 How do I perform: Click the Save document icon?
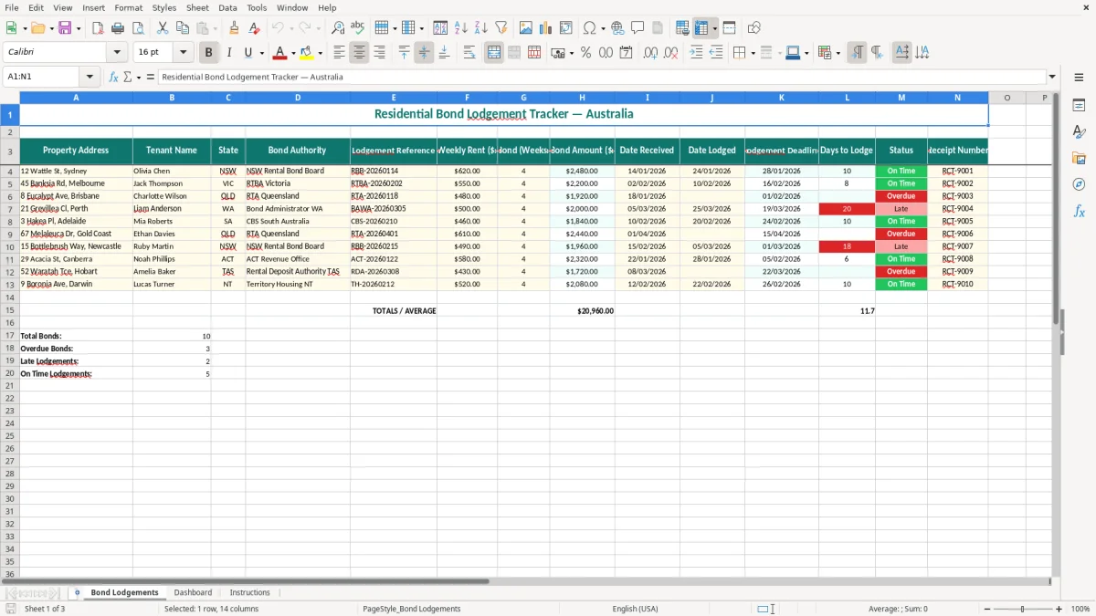click(x=65, y=28)
